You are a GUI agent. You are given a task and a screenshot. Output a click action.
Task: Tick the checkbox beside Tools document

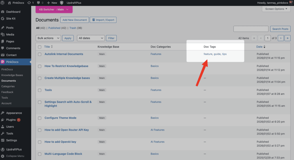pos(40,90)
